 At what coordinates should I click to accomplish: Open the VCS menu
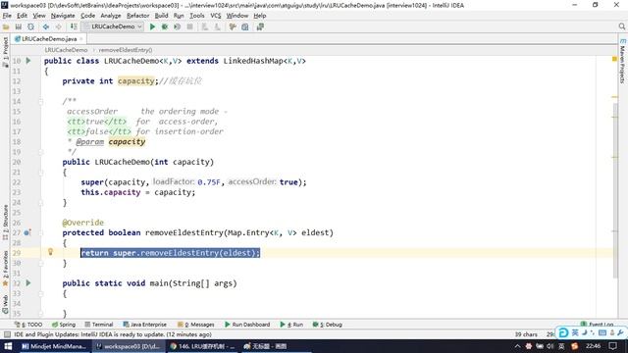coord(216,16)
